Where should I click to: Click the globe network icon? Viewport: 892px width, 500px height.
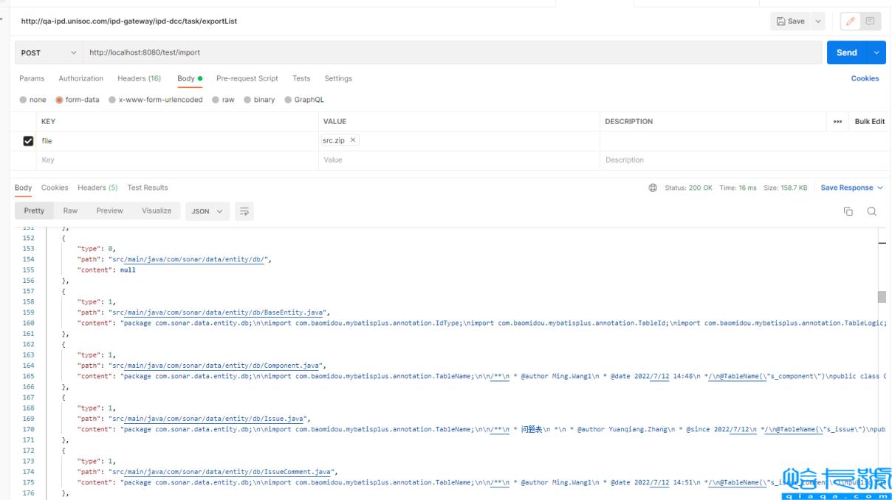coord(653,188)
